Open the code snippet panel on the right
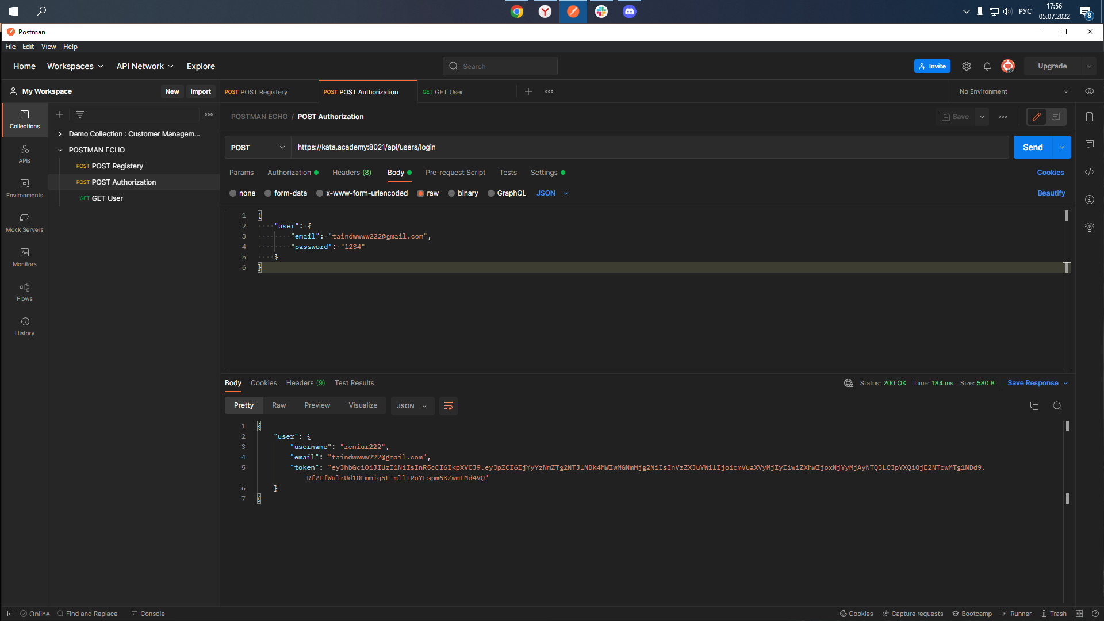 click(1090, 171)
